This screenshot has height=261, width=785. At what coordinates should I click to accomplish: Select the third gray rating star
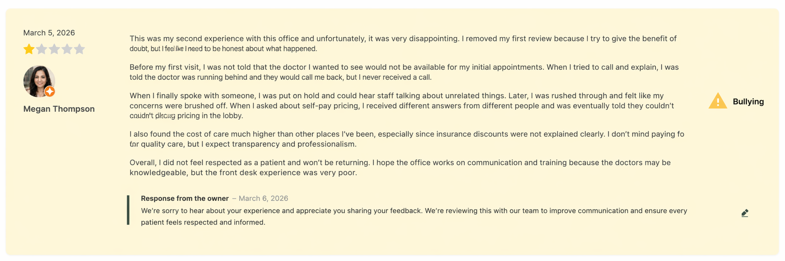[x=54, y=49]
